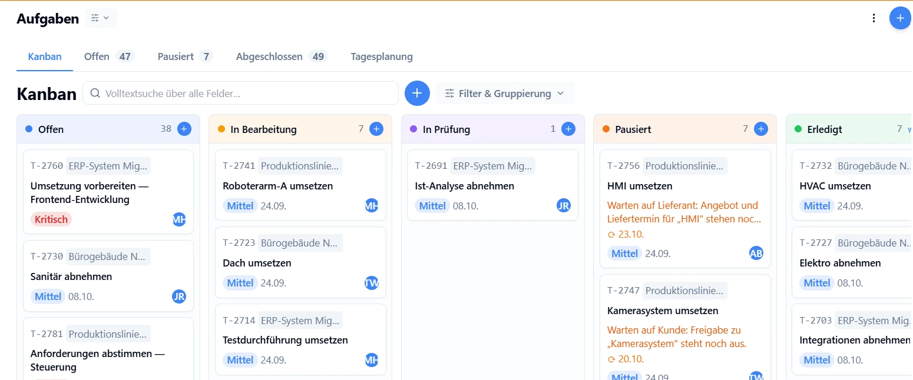Click the Mittel badge on Ist-Analyse abnehmen
Image resolution: width=913 pixels, height=380 pixels.
432,206
